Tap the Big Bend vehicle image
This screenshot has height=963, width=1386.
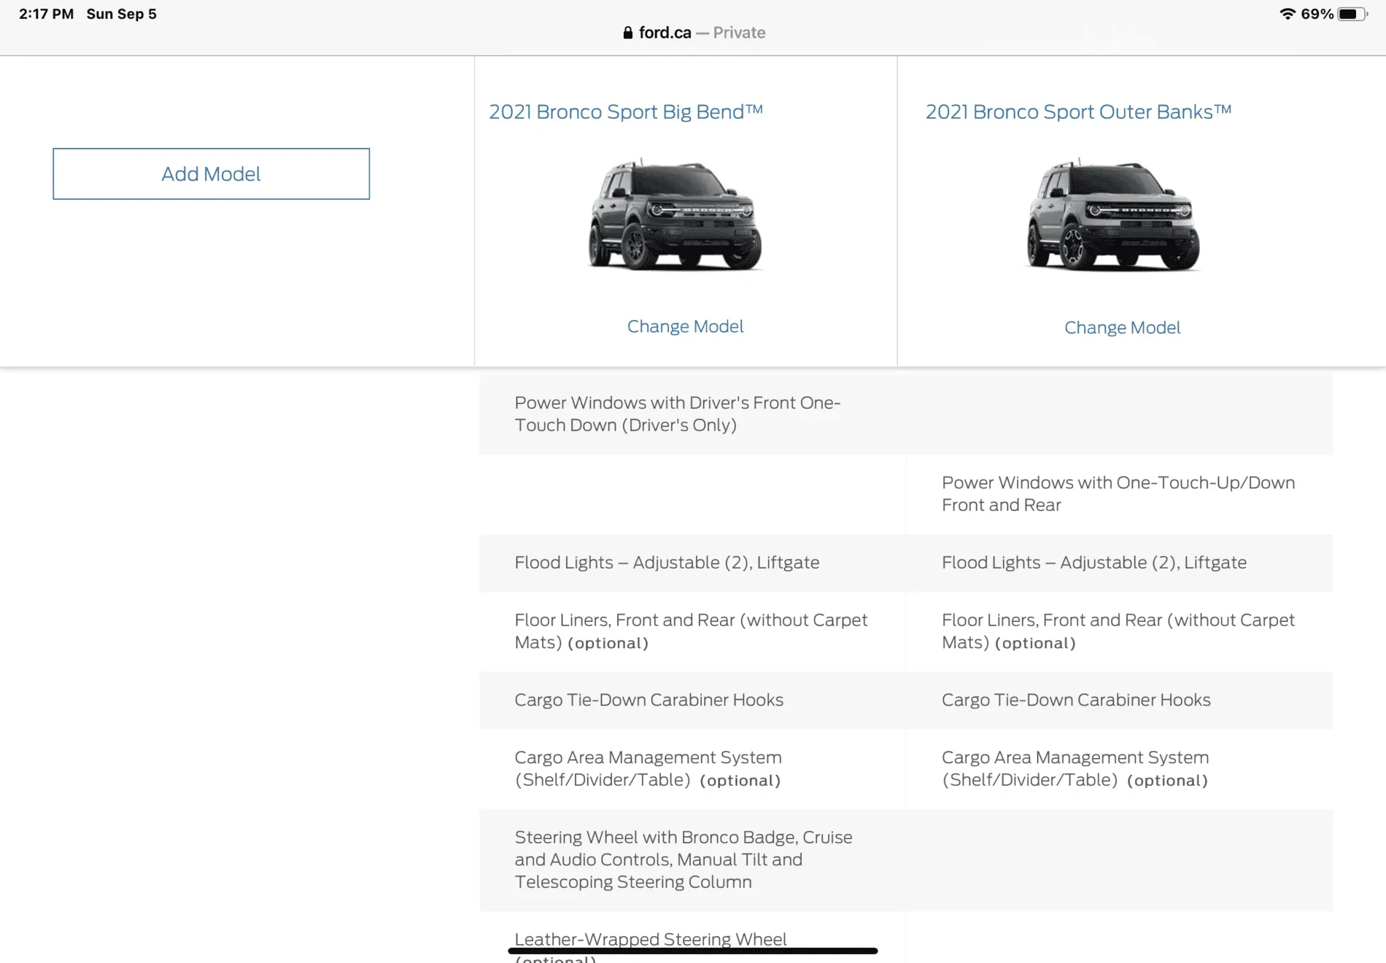(x=675, y=216)
